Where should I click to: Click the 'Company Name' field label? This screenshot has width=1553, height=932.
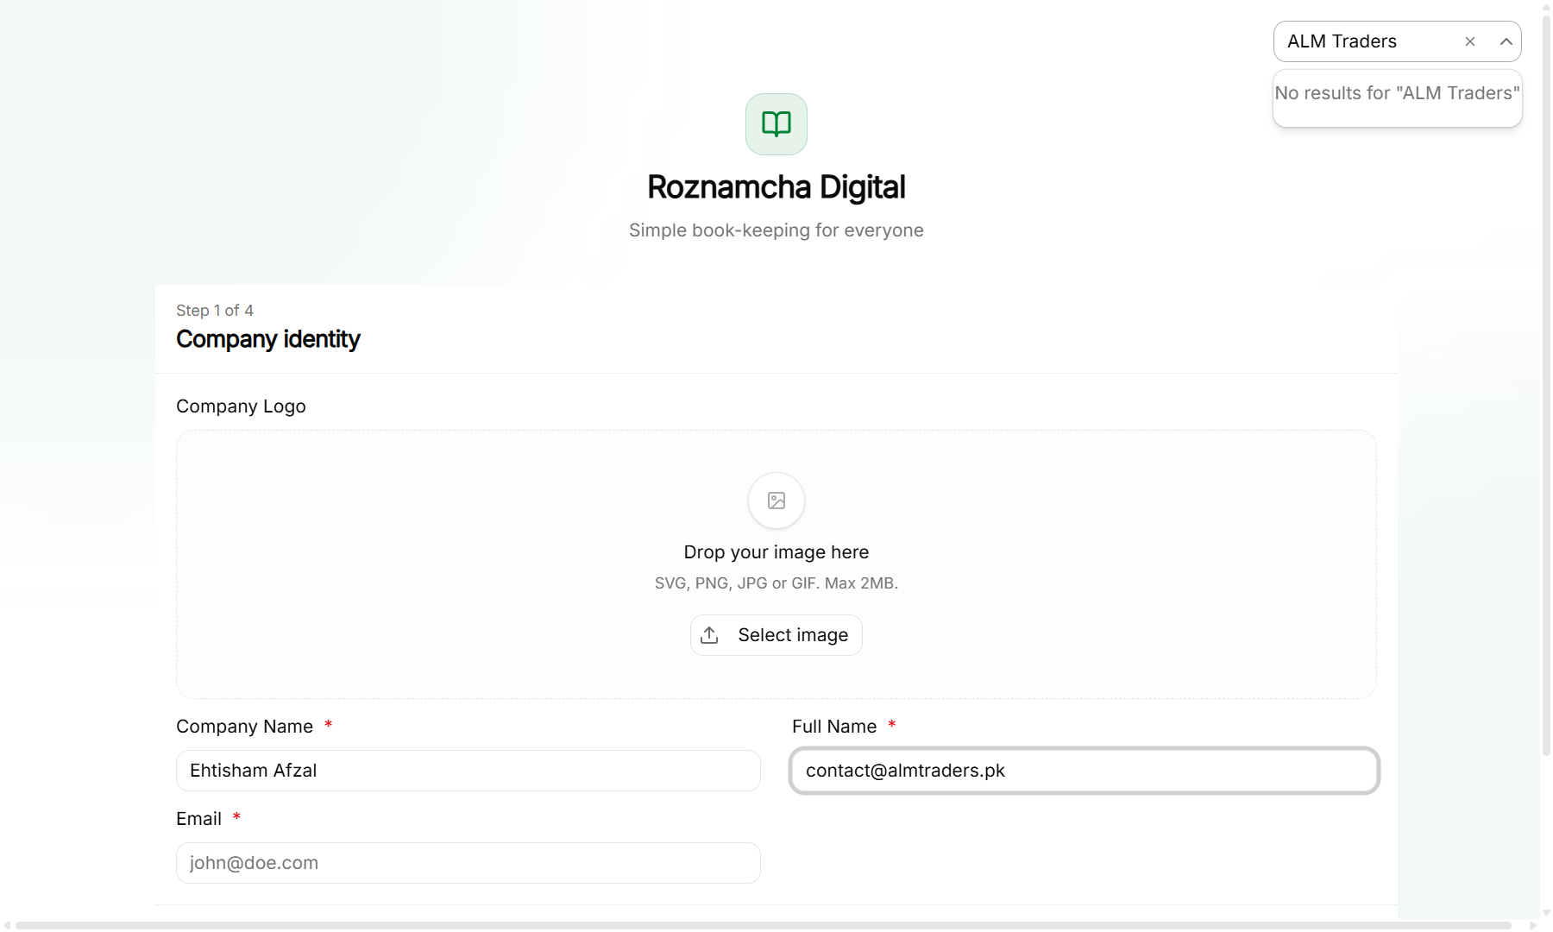point(244,727)
